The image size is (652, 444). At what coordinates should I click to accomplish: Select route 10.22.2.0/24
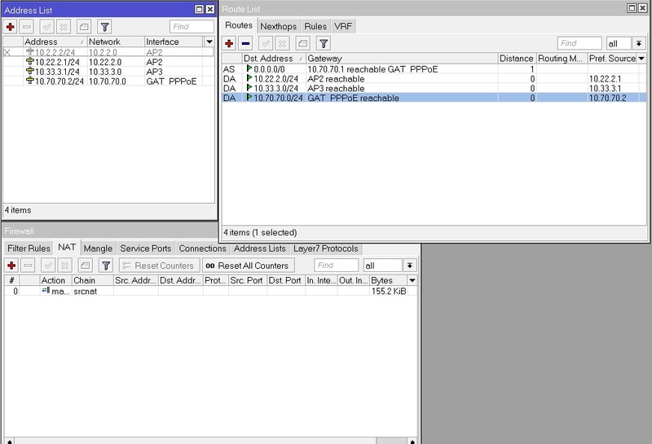pyautogui.click(x=434, y=78)
